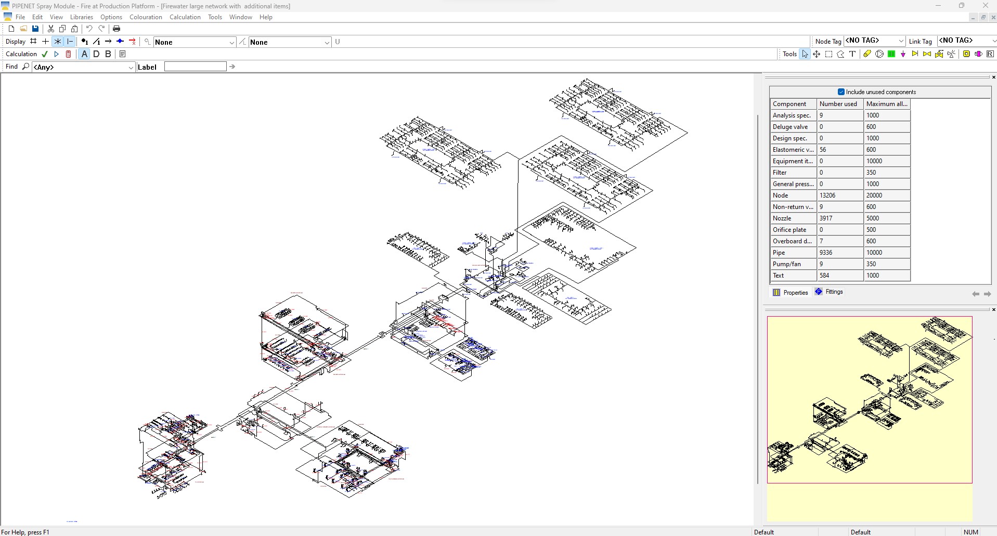Viewport: 997px width, 536px height.
Task: Toggle the A calculation mode
Action: (84, 54)
